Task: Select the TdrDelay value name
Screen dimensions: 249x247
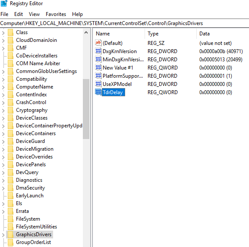Action: pyautogui.click(x=113, y=92)
